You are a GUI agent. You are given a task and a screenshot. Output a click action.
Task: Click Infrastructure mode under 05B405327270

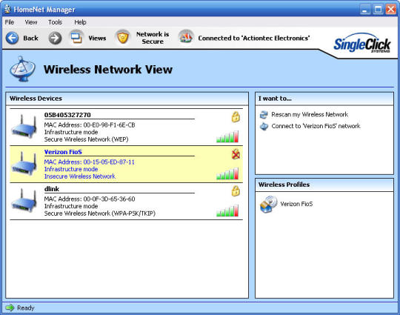(x=71, y=132)
